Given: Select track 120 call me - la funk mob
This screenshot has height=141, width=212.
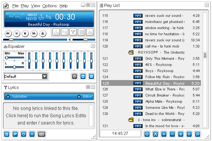Looking at the screenshot, I should pyautogui.click(x=151, y=46).
